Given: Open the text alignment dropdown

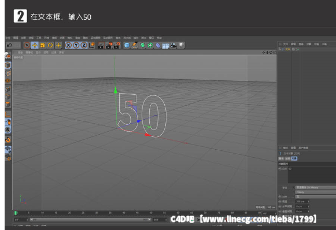Looking at the screenshot, I should tap(315, 196).
